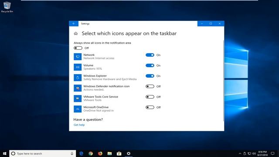Click the Settings window vertical scrollbar
Image resolution: width=279 pixels, height=157 pixels.
pyautogui.click(x=224, y=81)
